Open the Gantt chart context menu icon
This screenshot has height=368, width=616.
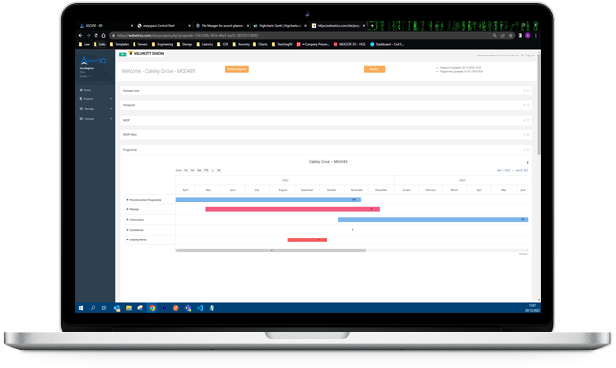tap(527, 162)
